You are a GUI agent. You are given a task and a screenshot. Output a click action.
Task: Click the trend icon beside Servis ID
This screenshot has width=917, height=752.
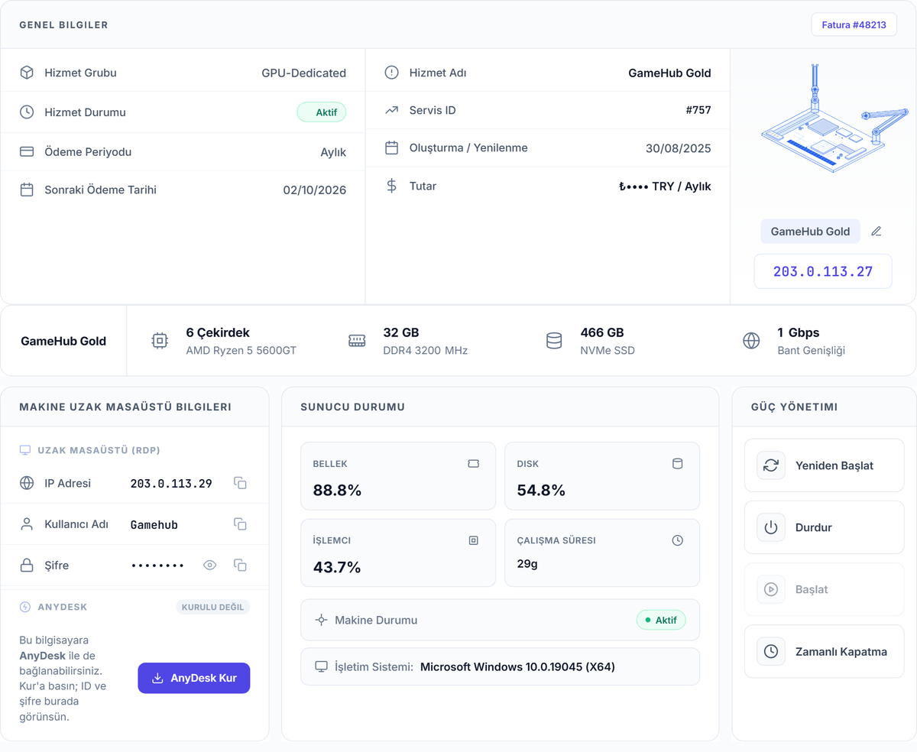(x=391, y=110)
